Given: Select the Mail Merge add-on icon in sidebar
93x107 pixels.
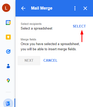Looking at the screenshot, I should coord(8,103).
